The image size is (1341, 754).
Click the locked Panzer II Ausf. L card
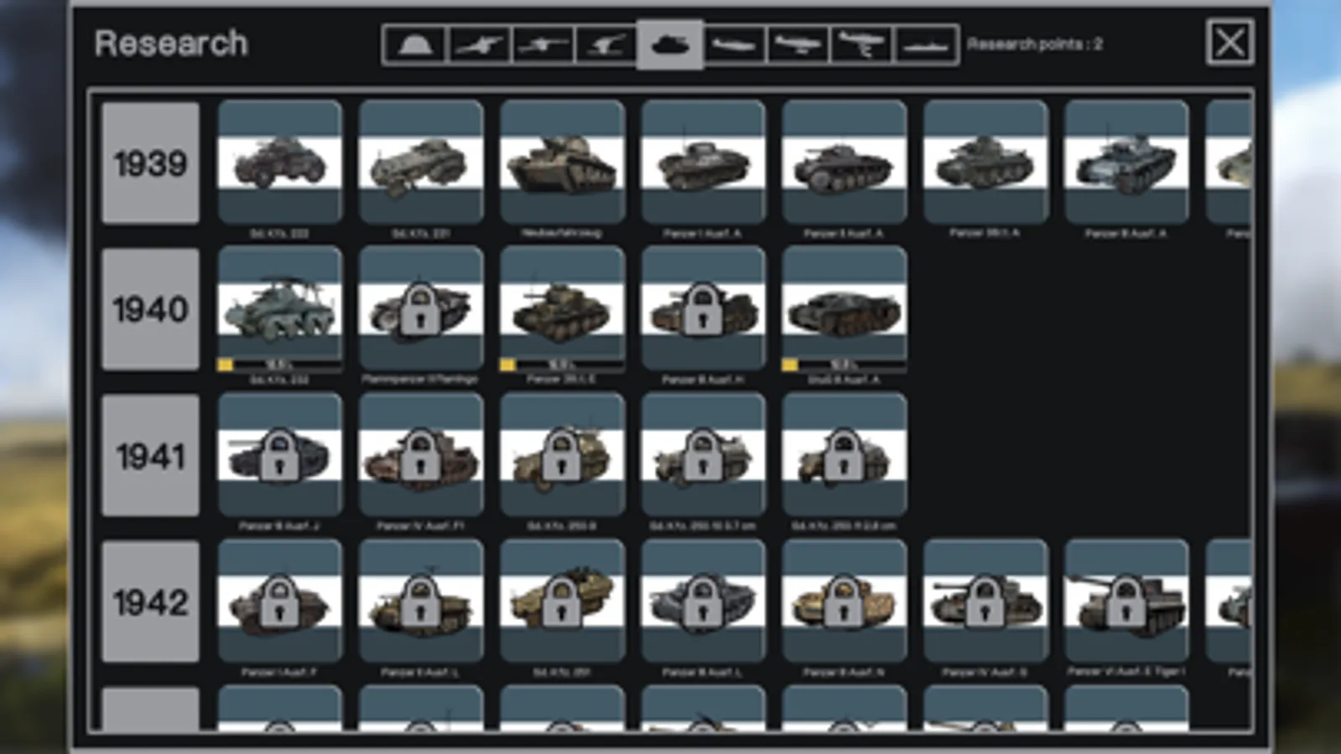point(421,602)
